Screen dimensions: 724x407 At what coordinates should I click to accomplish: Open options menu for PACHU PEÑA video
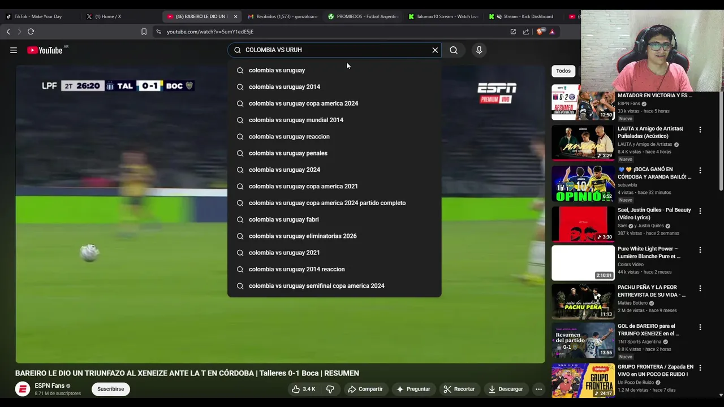point(700,288)
